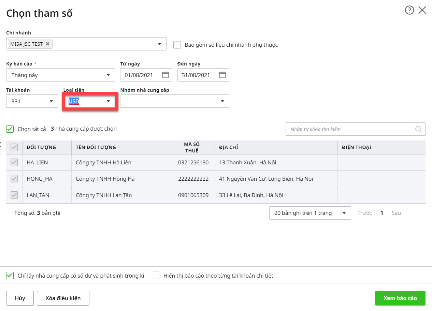This screenshot has width=432, height=311.
Task: Expand the Kỳ báo cáo dropdown
Action: pyautogui.click(x=108, y=75)
